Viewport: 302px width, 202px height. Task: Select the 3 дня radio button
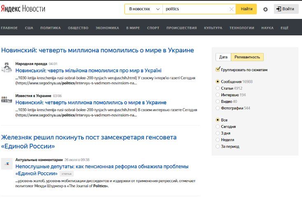point(218,133)
